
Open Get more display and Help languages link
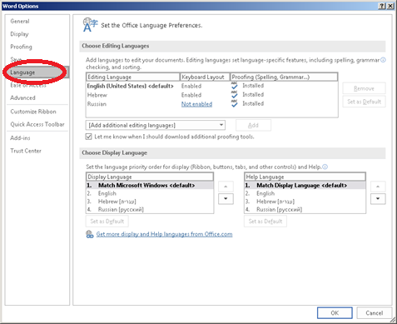click(164, 234)
